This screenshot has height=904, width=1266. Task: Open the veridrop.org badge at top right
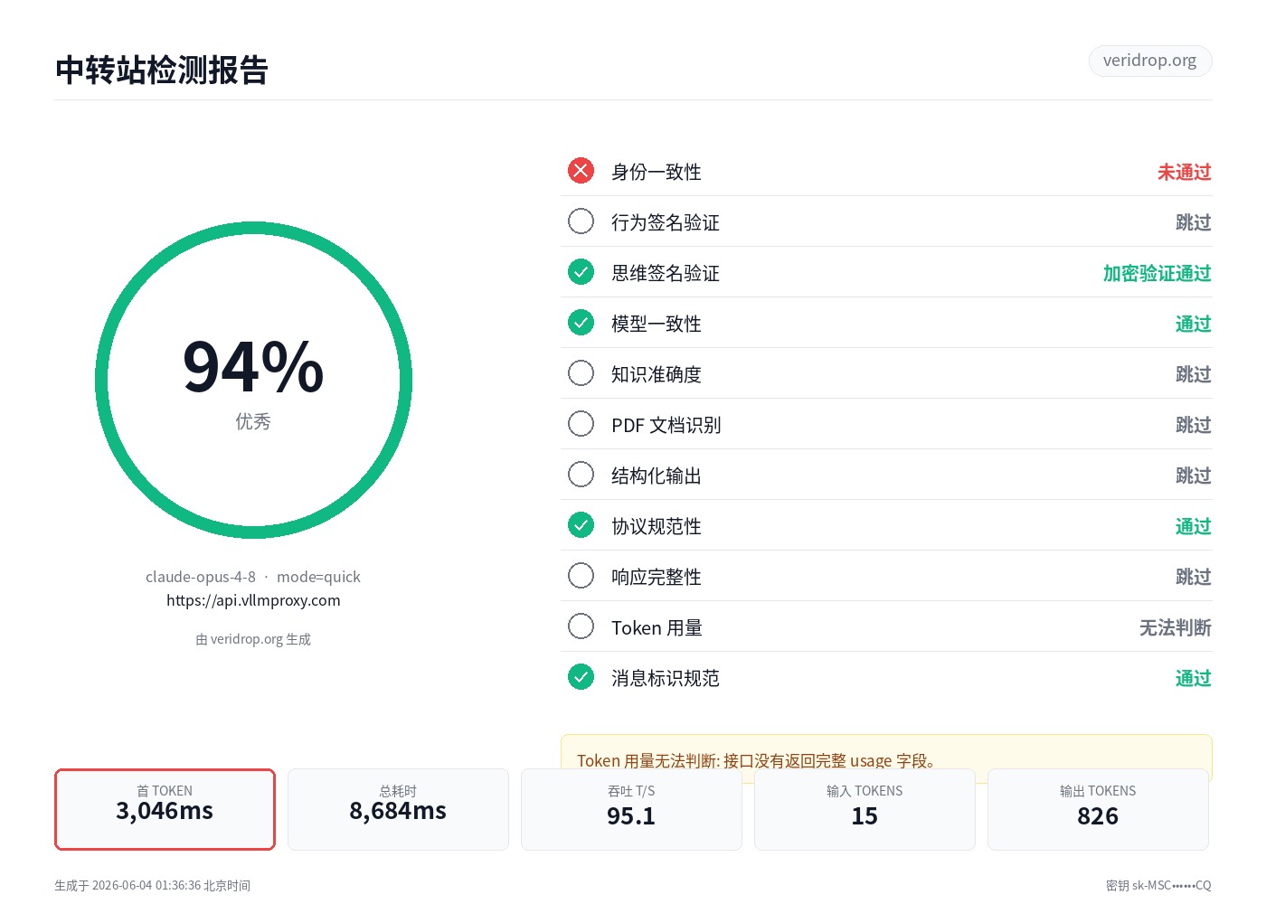1149,61
